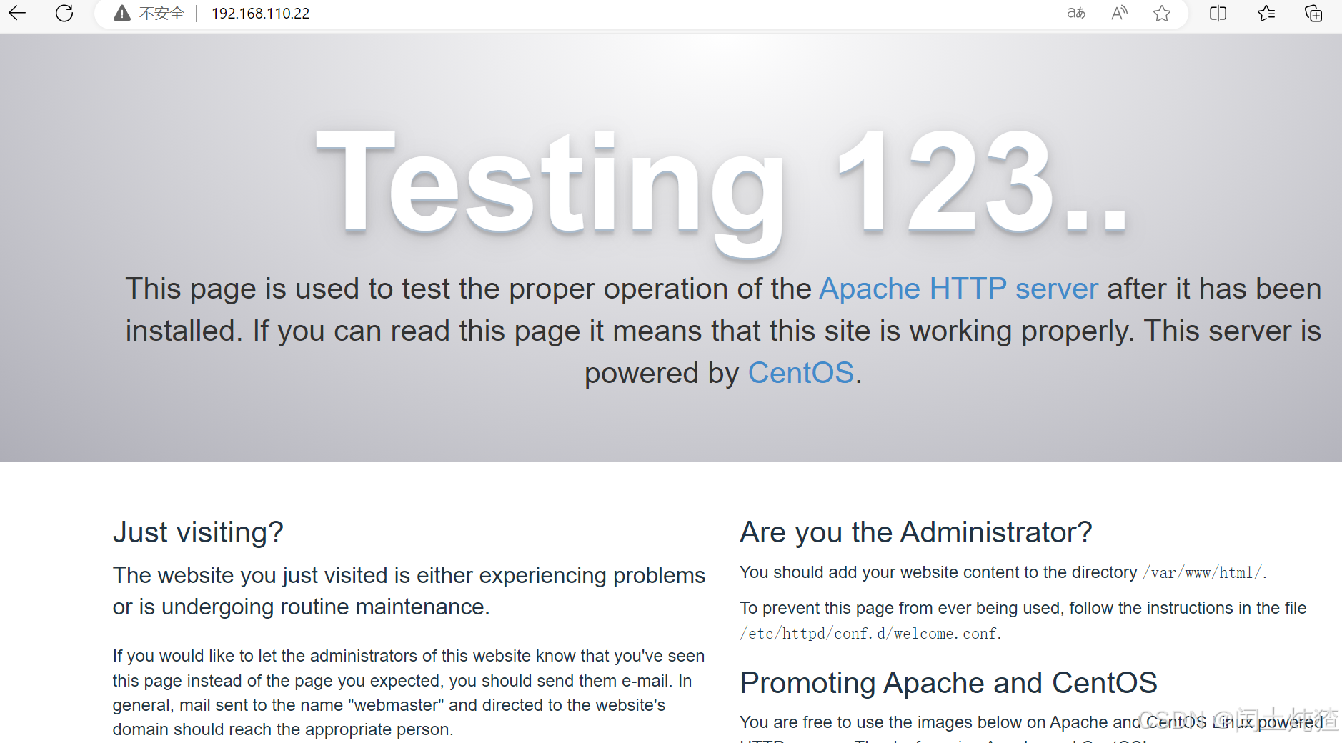Image resolution: width=1342 pixels, height=743 pixels.
Task: Follow the CentOS link
Action: [x=801, y=373]
